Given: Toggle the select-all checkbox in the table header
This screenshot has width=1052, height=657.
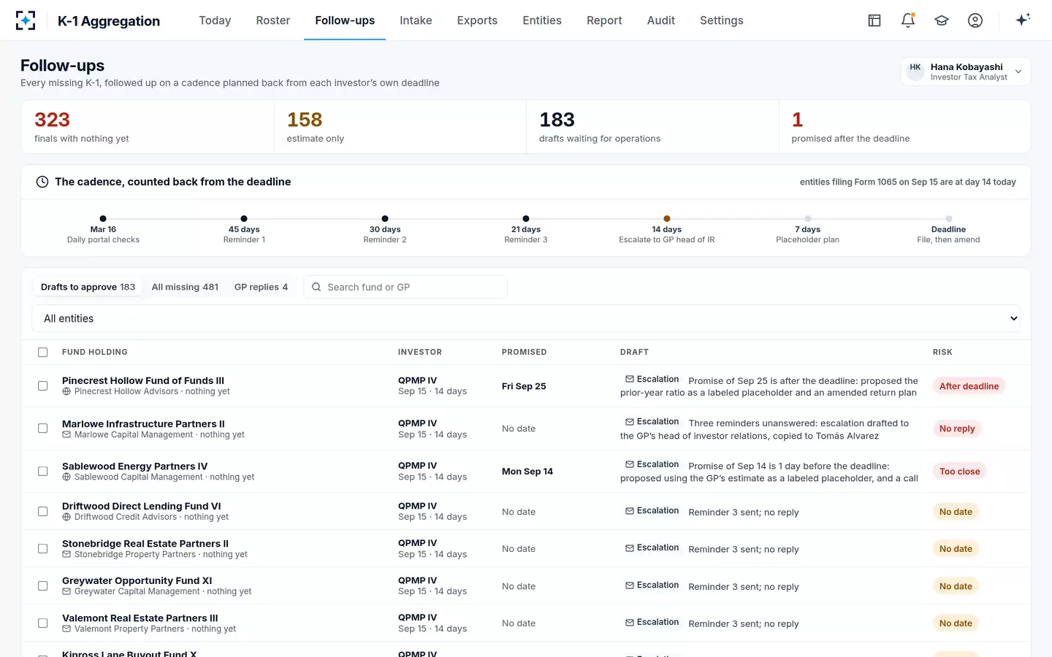Looking at the screenshot, I should click(x=43, y=352).
